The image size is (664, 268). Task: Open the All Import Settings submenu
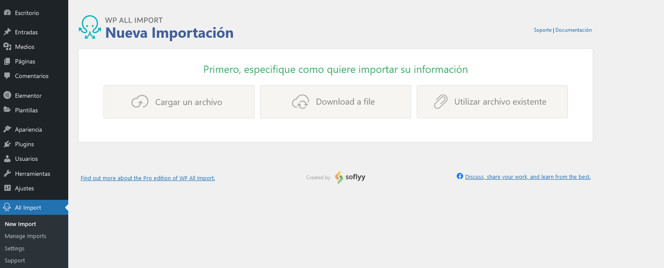tap(15, 249)
